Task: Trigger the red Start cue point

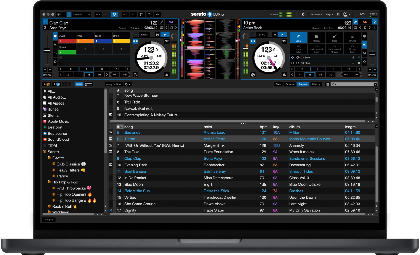Action: tap(67, 41)
